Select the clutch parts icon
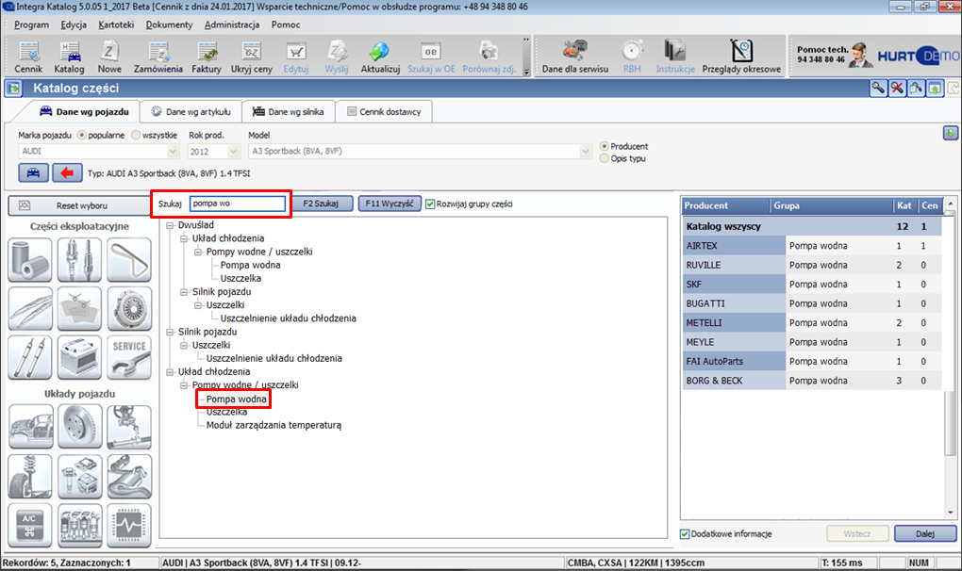 point(129,308)
